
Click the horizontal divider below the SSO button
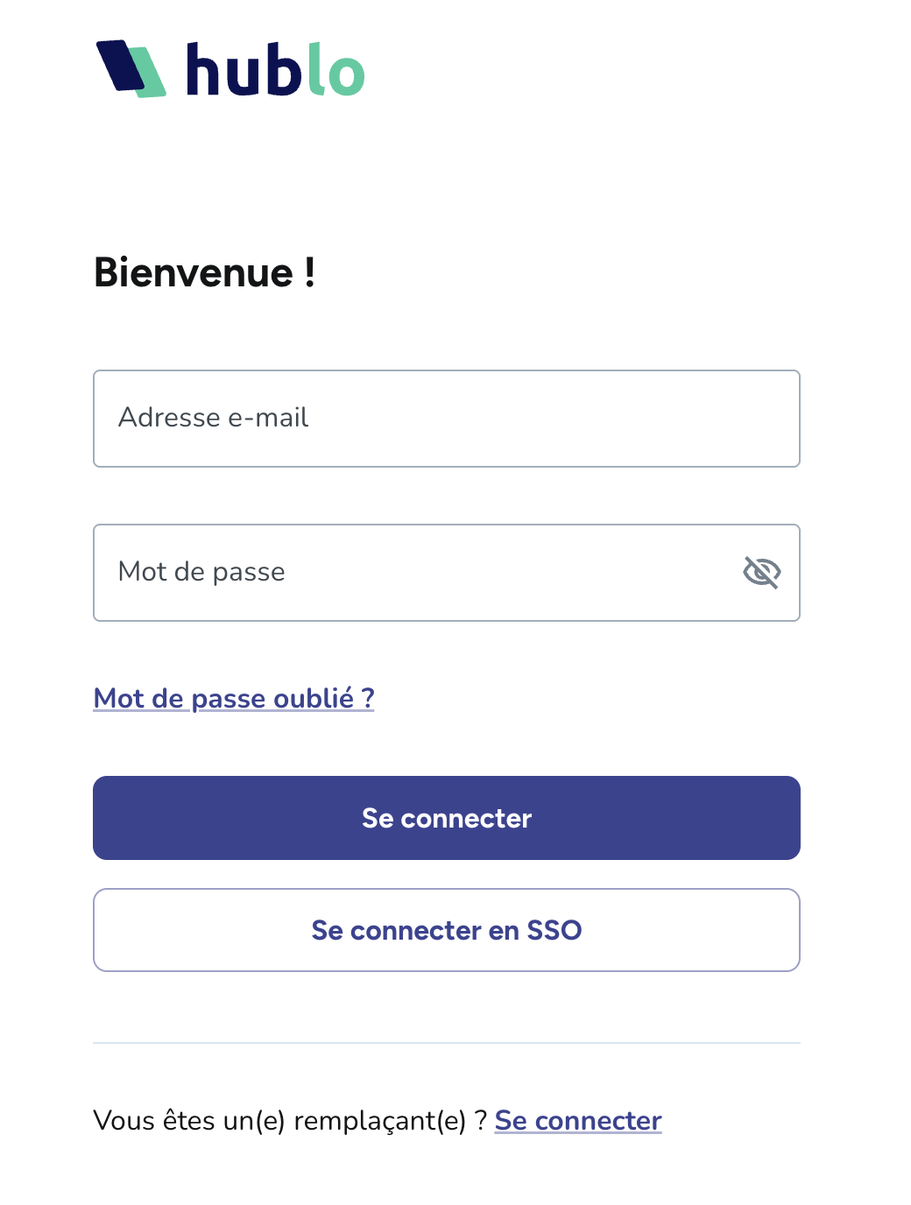pyautogui.click(x=447, y=1043)
